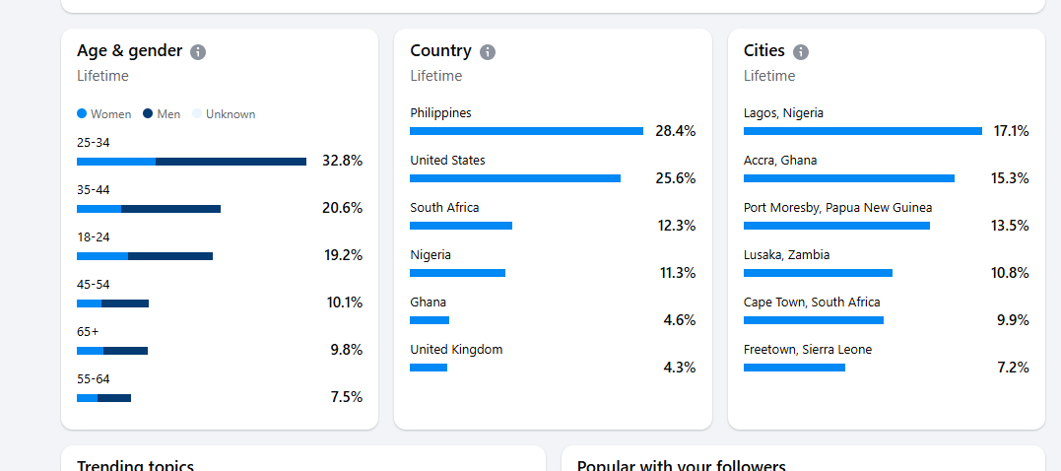The width and height of the screenshot is (1061, 471).
Task: Click the info icon next to Cities
Action: pos(801,52)
